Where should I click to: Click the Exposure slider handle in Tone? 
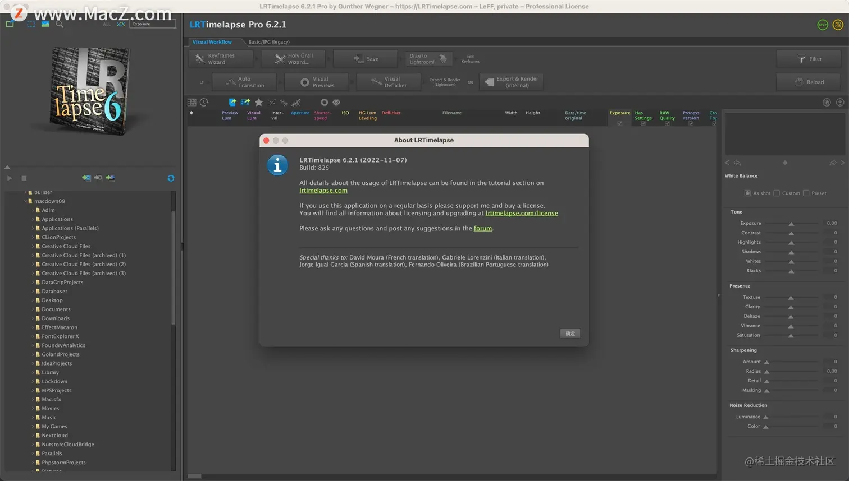click(x=791, y=224)
